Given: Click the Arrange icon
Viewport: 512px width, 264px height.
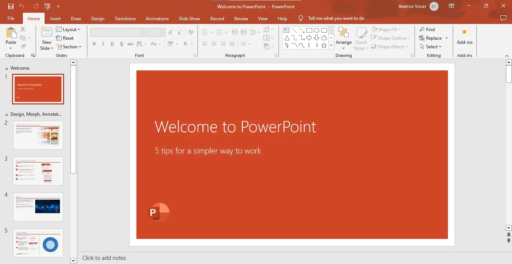Looking at the screenshot, I should (343, 33).
